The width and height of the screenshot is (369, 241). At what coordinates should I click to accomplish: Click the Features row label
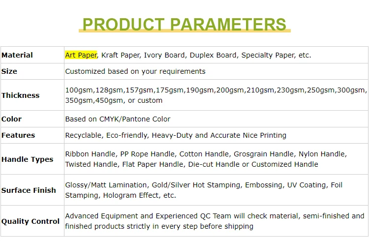tap(18, 135)
